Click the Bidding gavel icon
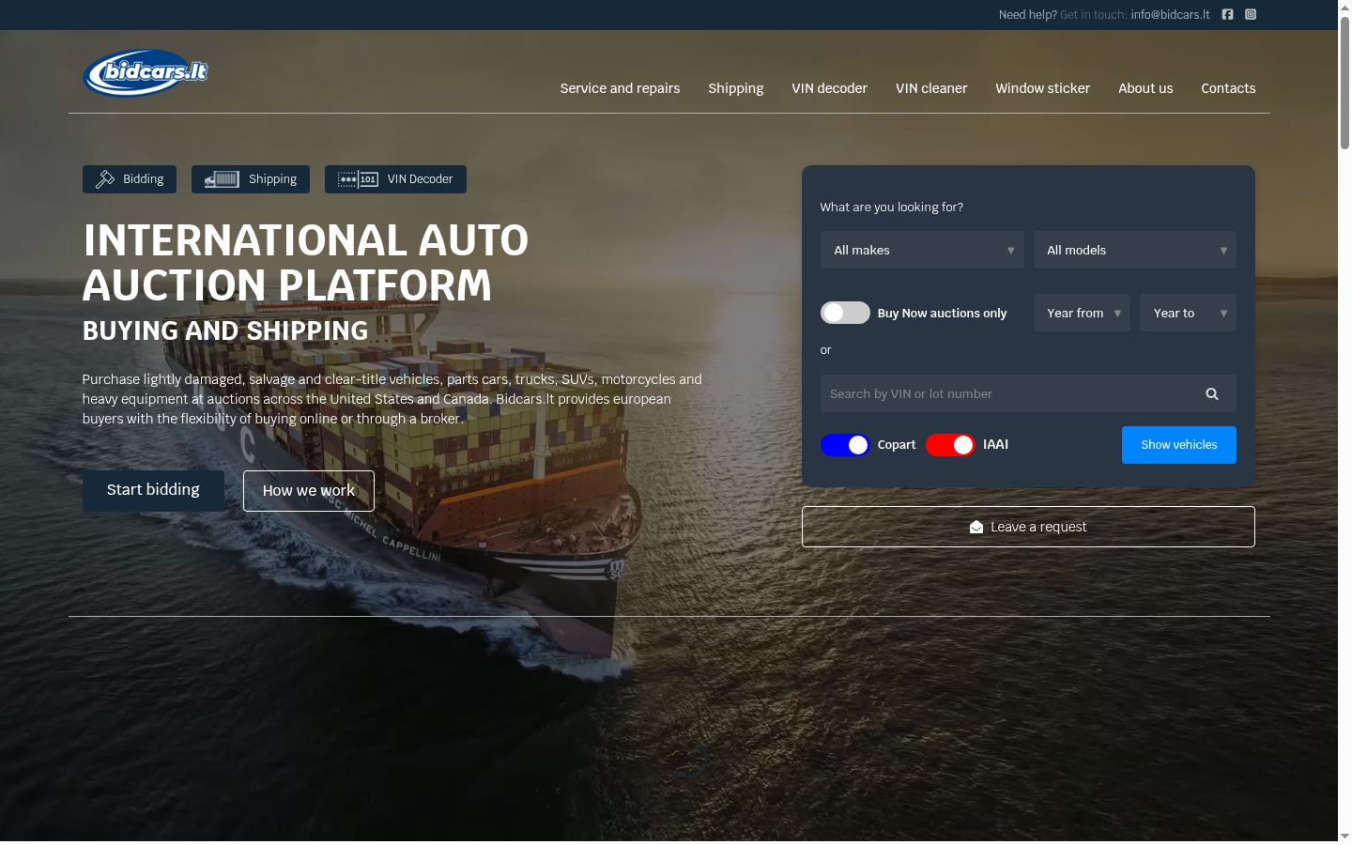The width and height of the screenshot is (1352, 845). [x=105, y=179]
